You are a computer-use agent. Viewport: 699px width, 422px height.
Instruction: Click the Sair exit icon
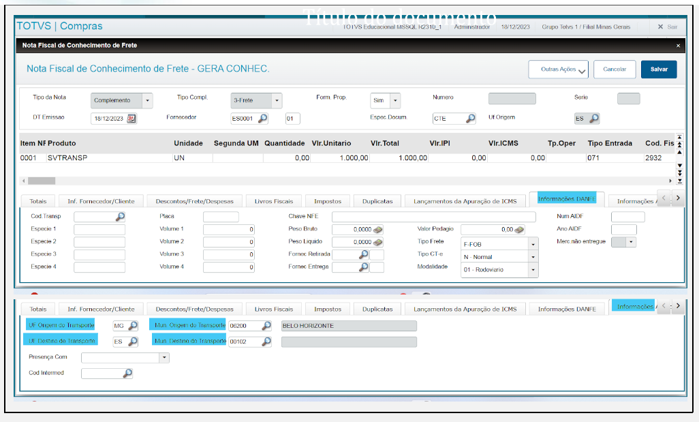pyautogui.click(x=660, y=27)
